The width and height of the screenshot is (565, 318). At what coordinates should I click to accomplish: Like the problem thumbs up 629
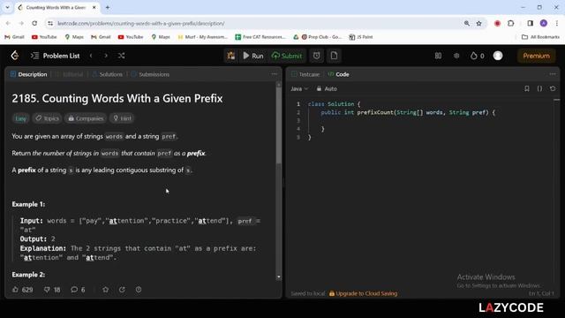[x=23, y=290]
